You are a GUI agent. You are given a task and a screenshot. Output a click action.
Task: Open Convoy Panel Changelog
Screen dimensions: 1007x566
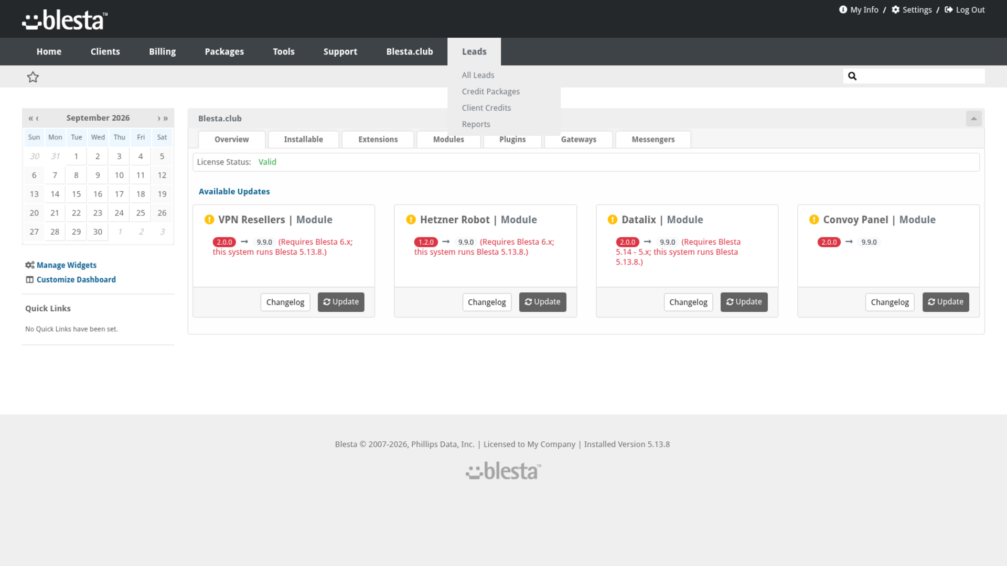coord(890,302)
